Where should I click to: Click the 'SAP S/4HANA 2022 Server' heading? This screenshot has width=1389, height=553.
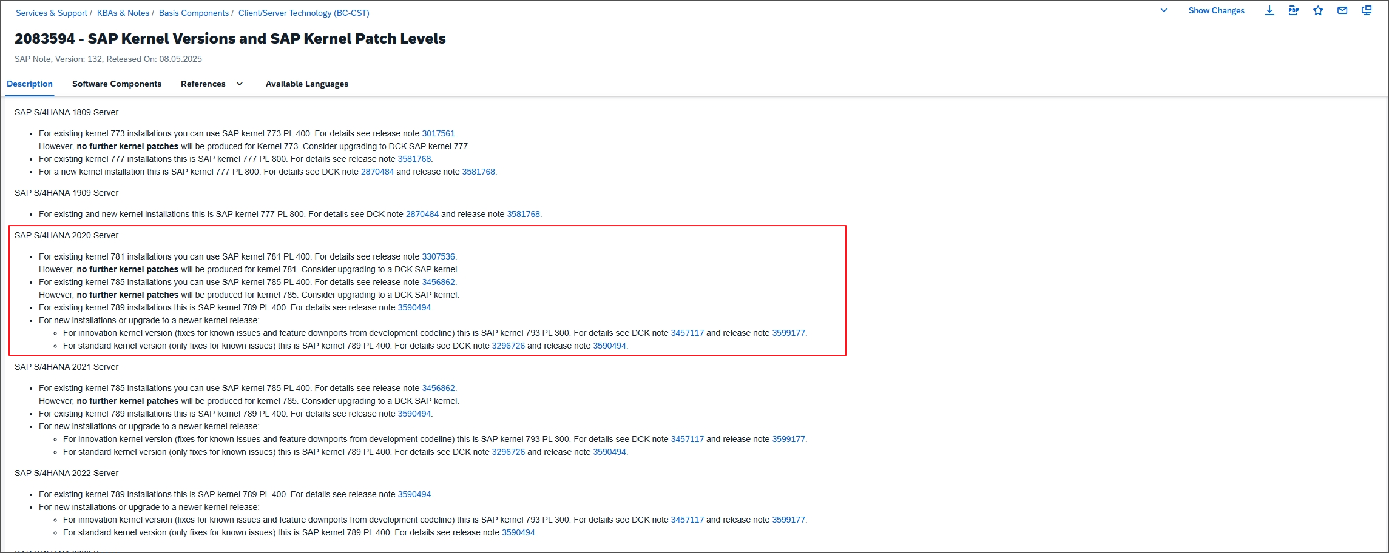point(66,473)
